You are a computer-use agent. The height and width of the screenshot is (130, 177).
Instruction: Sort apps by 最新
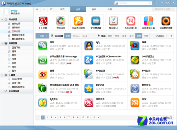(x=110, y=36)
